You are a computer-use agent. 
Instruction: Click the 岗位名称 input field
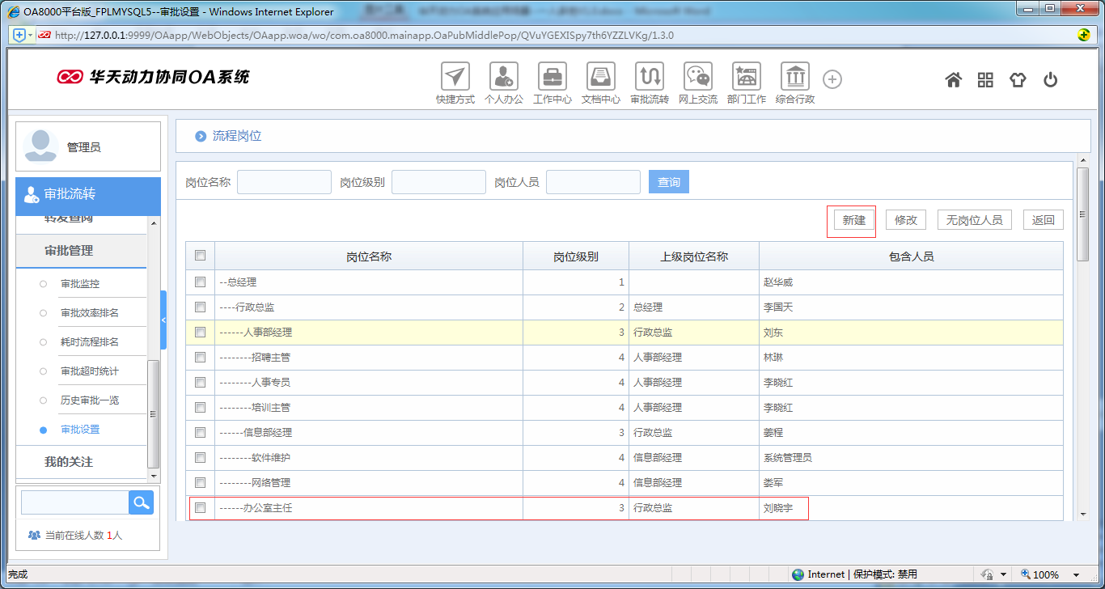click(284, 182)
